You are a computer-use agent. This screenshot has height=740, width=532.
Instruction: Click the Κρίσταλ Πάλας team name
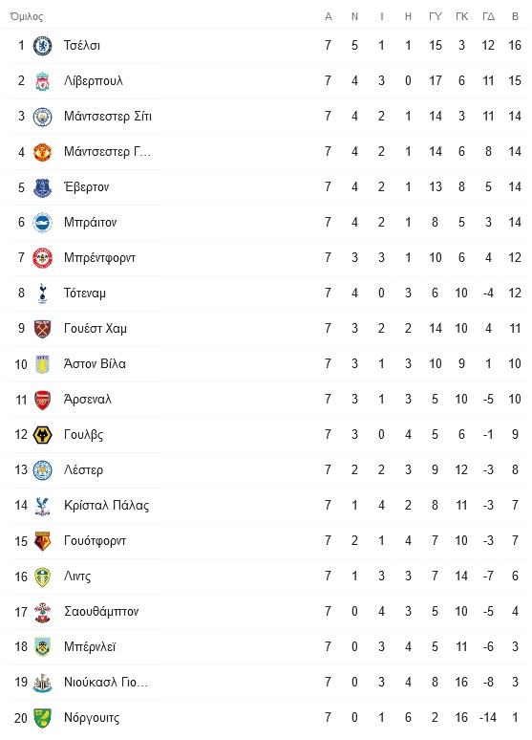coord(107,506)
